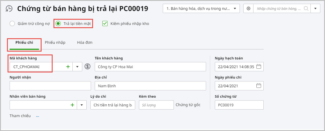Switch to the Hóa đơn tab
Viewport: 325px width, 131px height.
(85, 43)
